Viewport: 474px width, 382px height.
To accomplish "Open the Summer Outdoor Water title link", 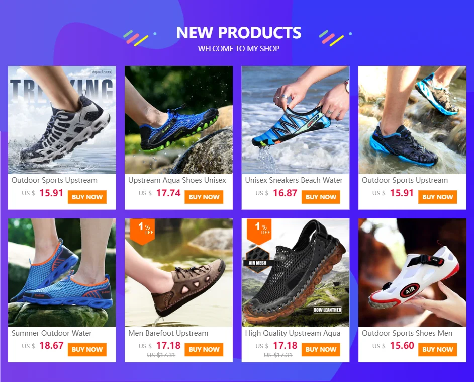I will (x=52, y=333).
